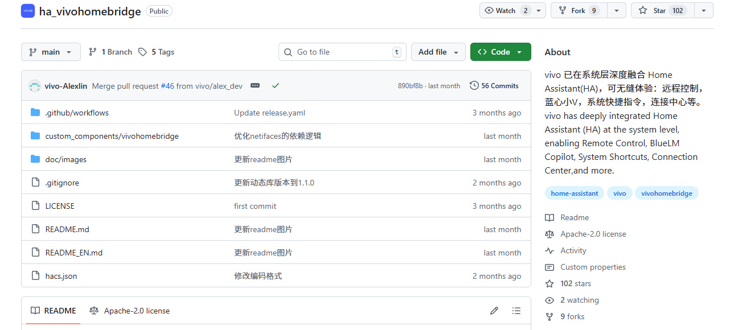This screenshot has width=730, height=330.
Task: Open the star lists dropdown arrow
Action: pos(704,10)
